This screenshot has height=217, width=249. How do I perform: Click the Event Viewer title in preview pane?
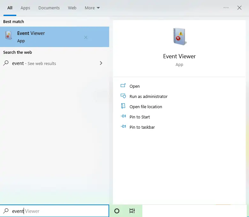coord(179,56)
